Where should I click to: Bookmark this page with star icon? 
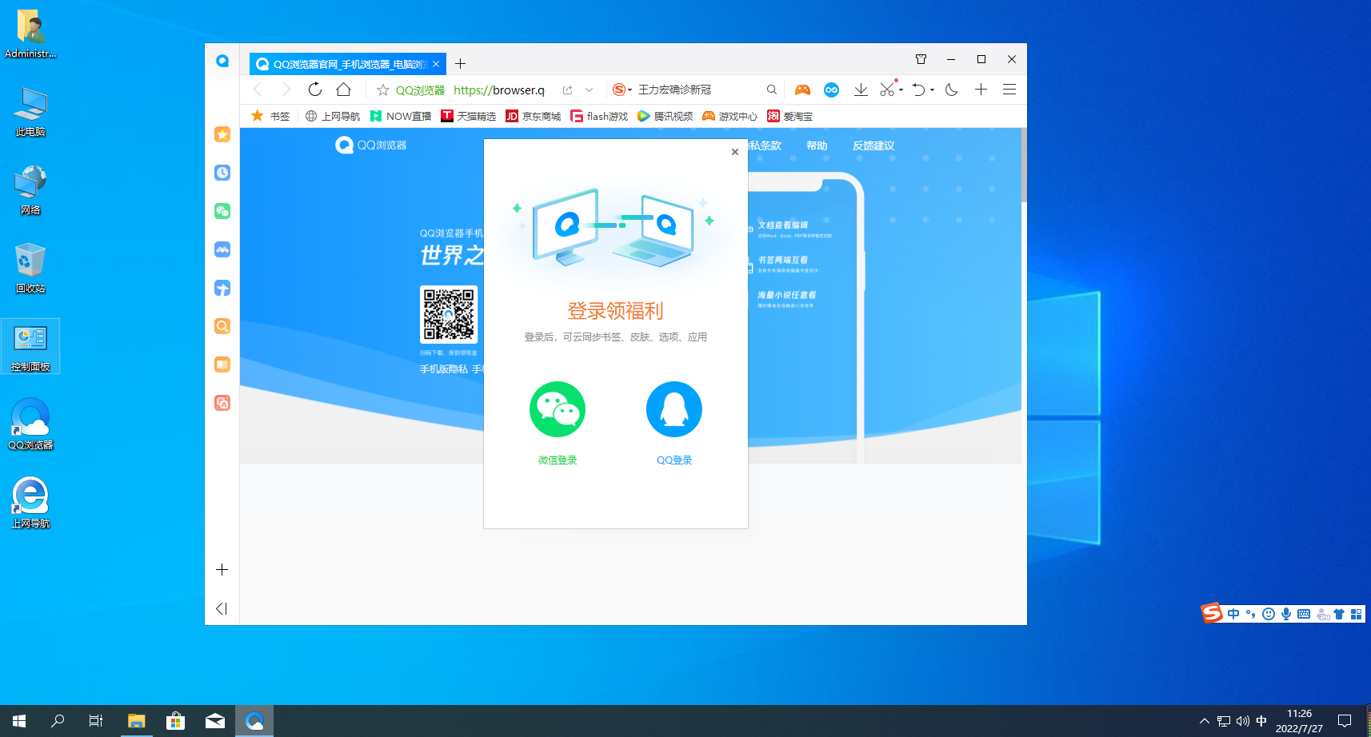(x=383, y=90)
